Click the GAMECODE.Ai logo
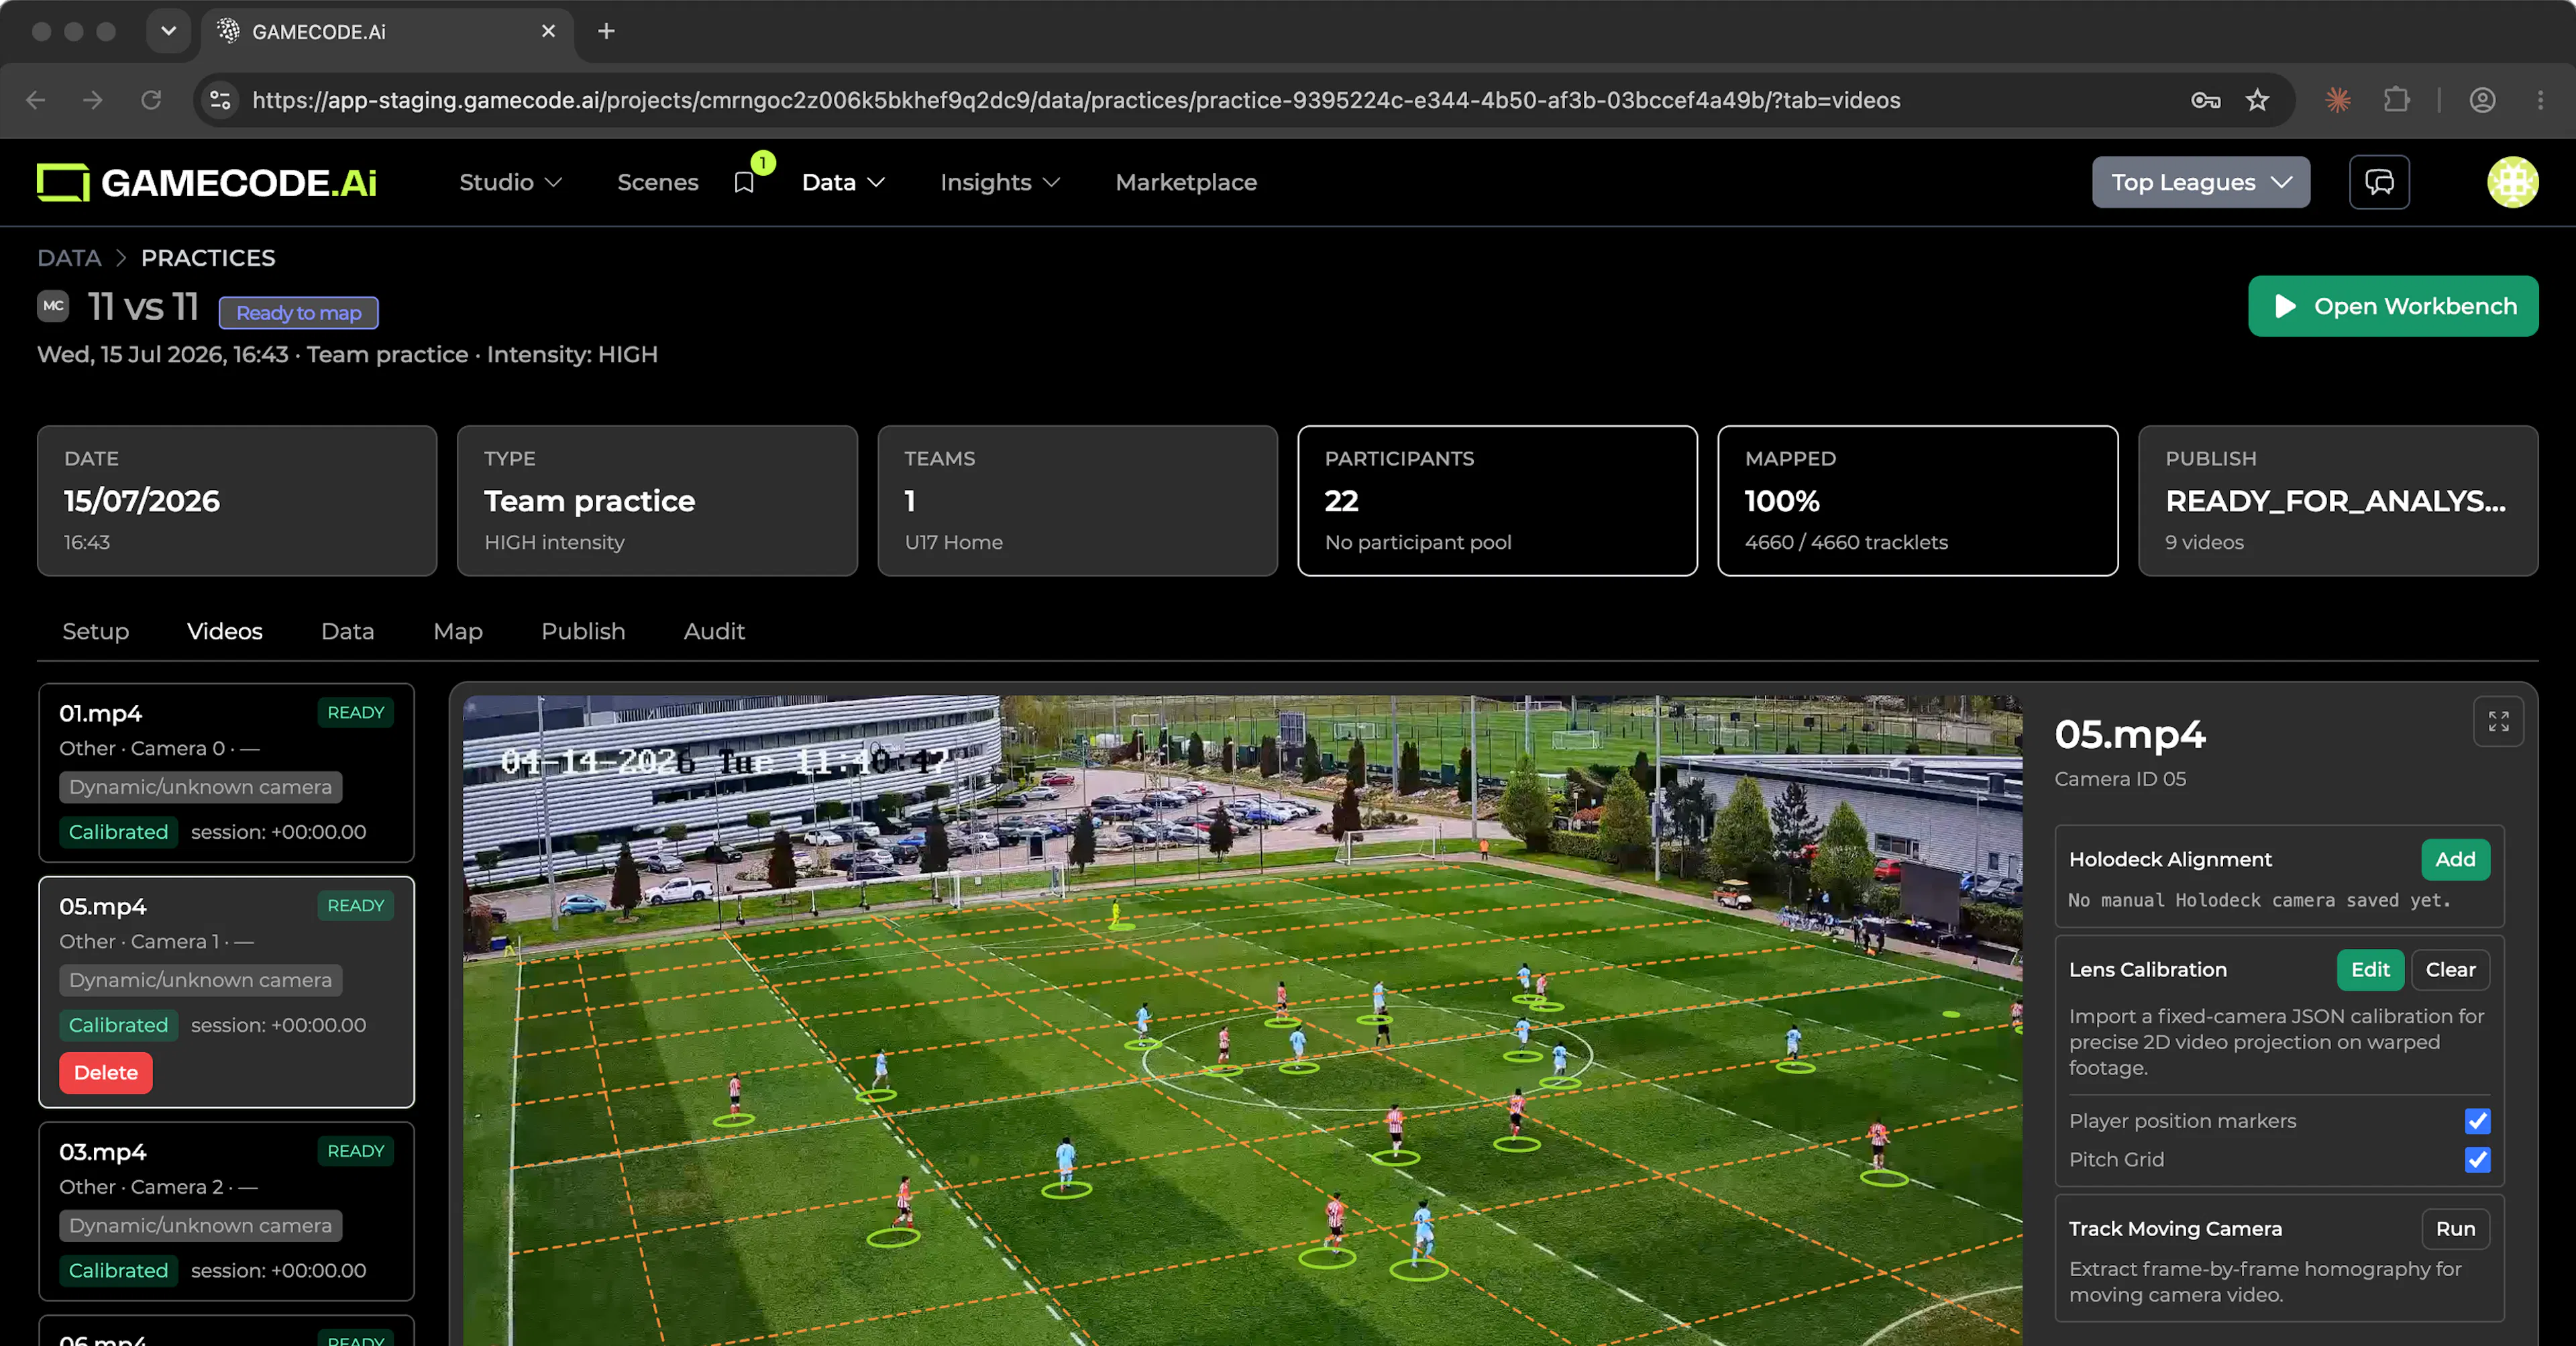This screenshot has height=1346, width=2576. pyautogui.click(x=207, y=182)
